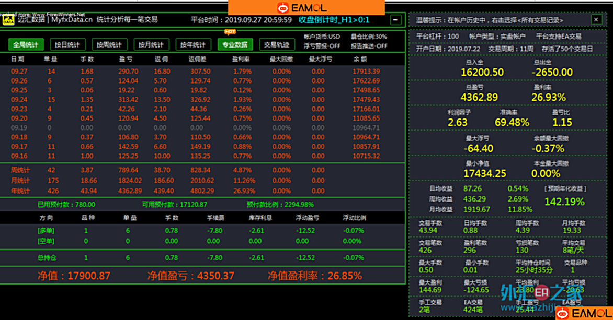Click the 多单 position row
The height and width of the screenshot is (320, 613).
click(46, 230)
